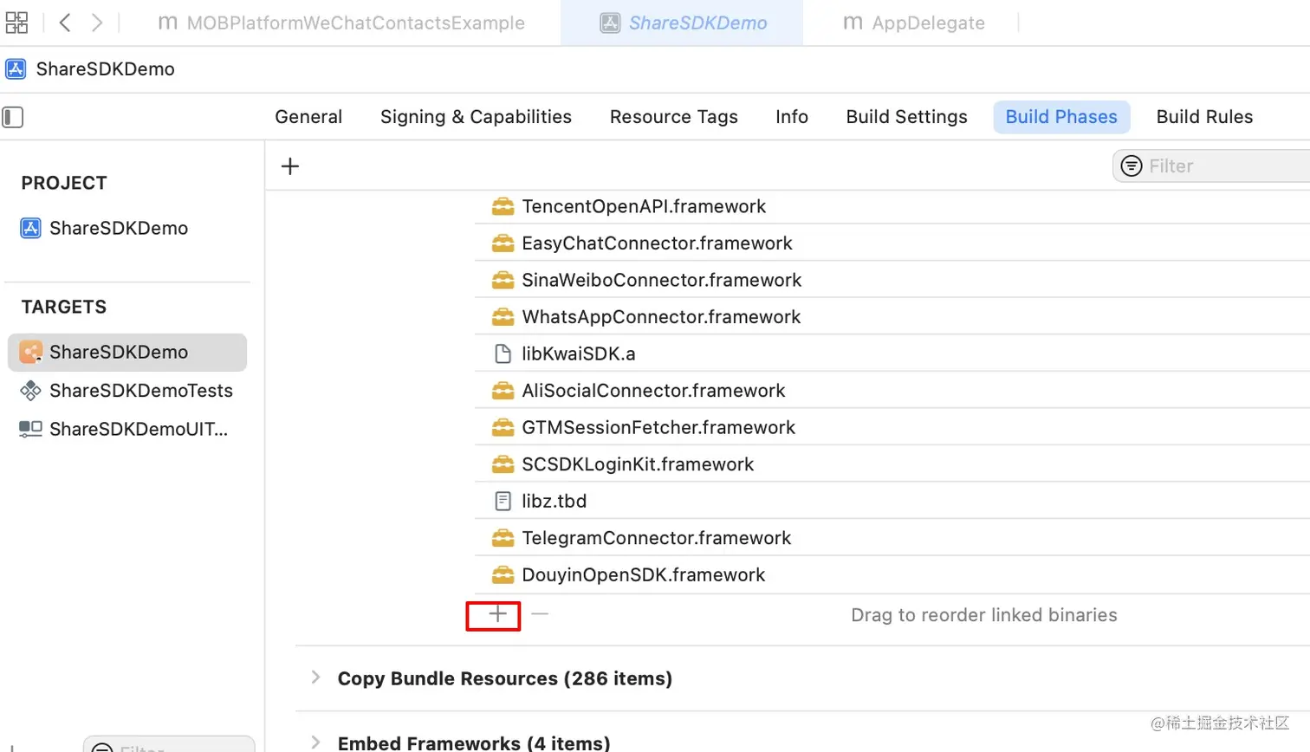
Task: Select the Build Phases tab
Action: [1061, 117]
